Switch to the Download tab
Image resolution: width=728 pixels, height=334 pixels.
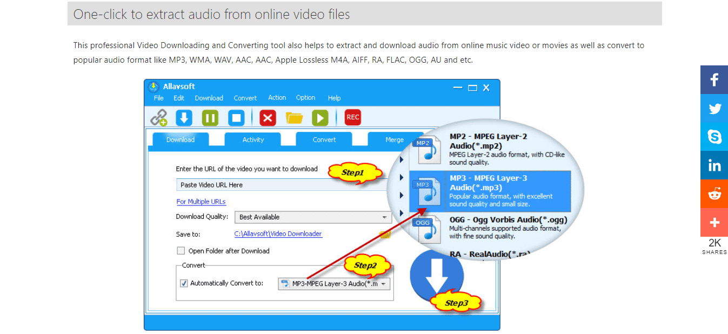pos(181,139)
